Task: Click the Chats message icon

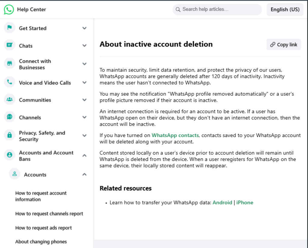Action: click(10, 45)
